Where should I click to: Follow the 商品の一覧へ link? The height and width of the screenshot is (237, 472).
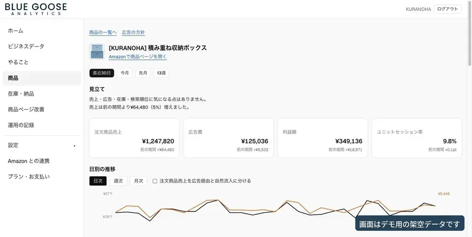point(103,32)
